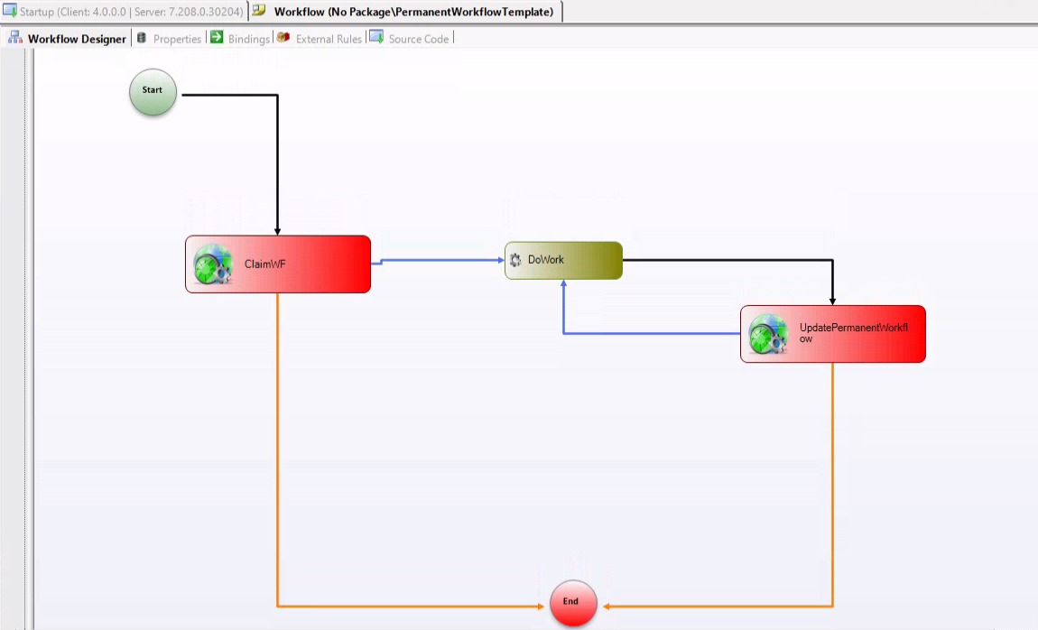Open the Workflow Designer tab
This screenshot has height=630, width=1038.
(68, 39)
